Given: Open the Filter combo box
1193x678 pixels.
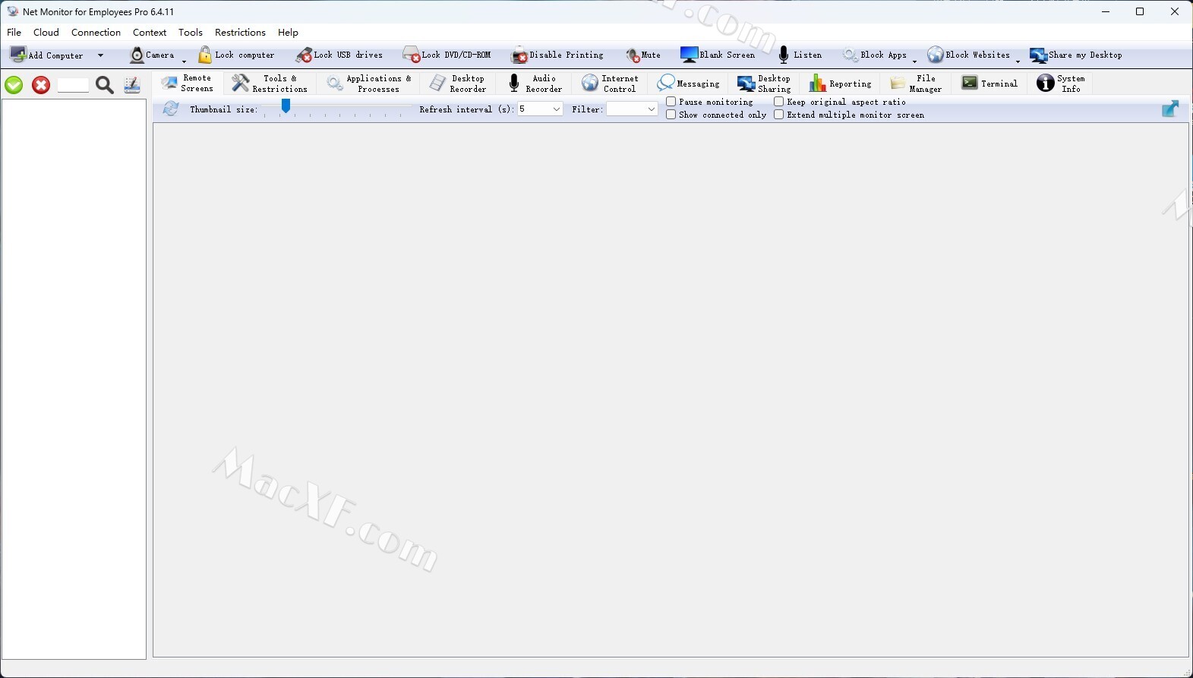Looking at the screenshot, I should click(x=651, y=109).
